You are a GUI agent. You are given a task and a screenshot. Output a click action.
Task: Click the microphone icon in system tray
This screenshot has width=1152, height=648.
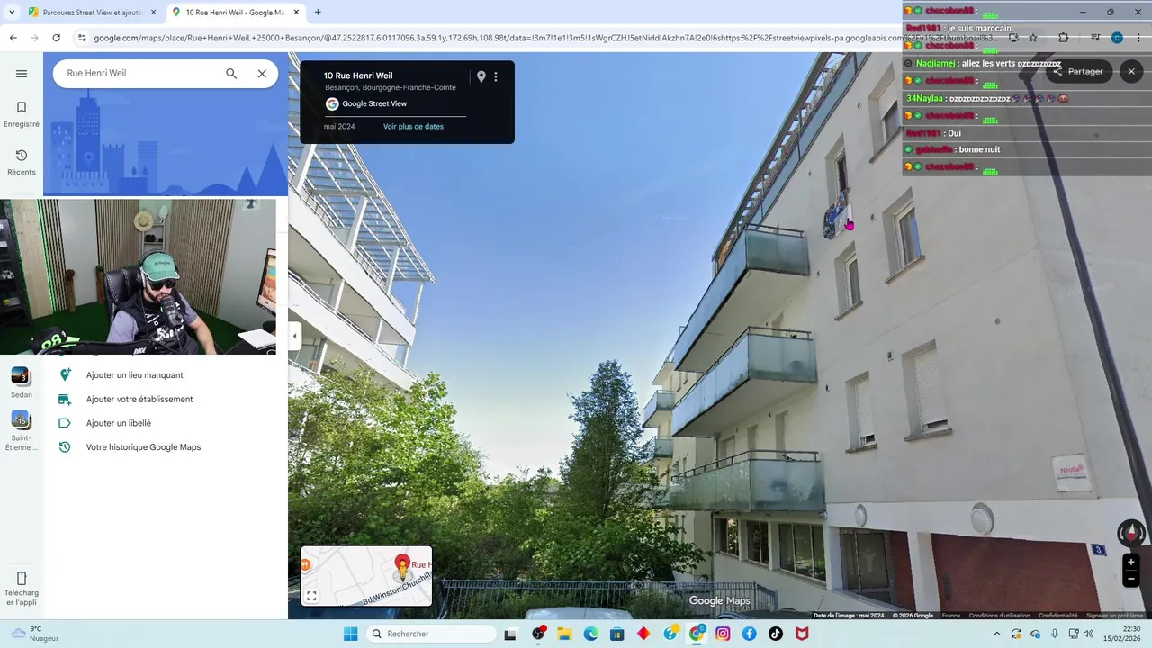[x=1055, y=634]
